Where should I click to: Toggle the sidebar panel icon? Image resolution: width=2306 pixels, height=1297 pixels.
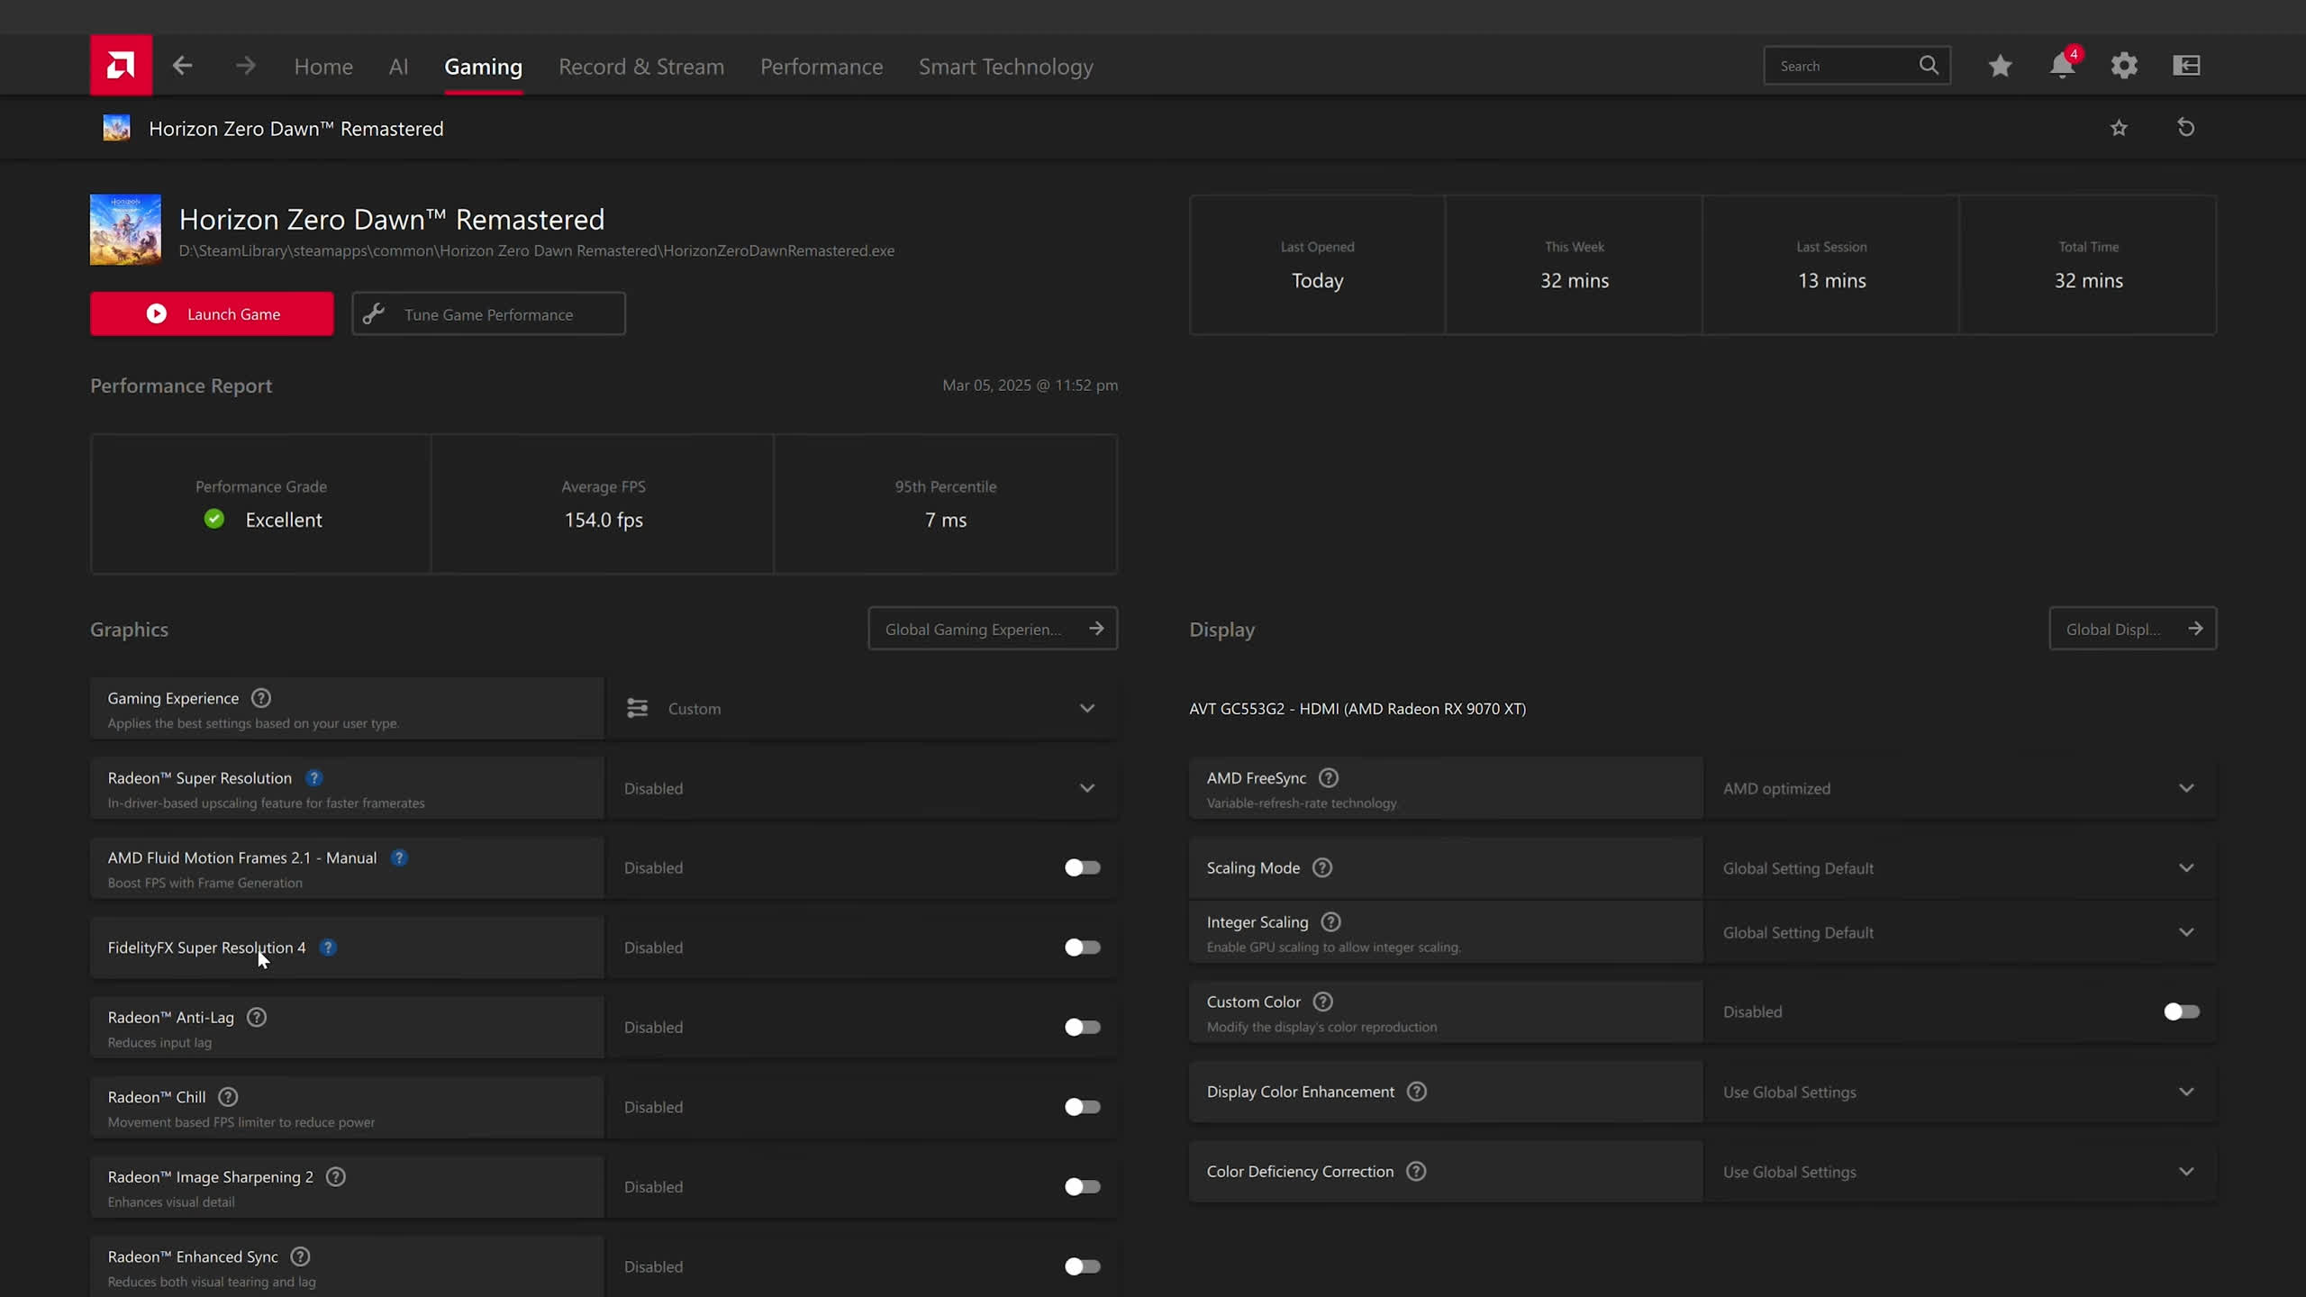click(2186, 66)
